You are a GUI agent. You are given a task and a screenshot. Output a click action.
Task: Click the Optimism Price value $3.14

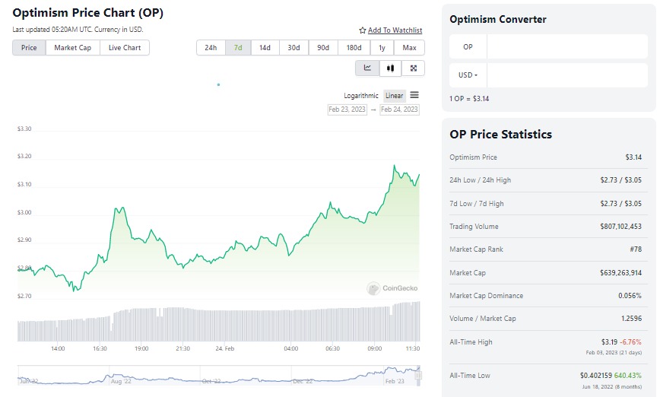point(633,157)
